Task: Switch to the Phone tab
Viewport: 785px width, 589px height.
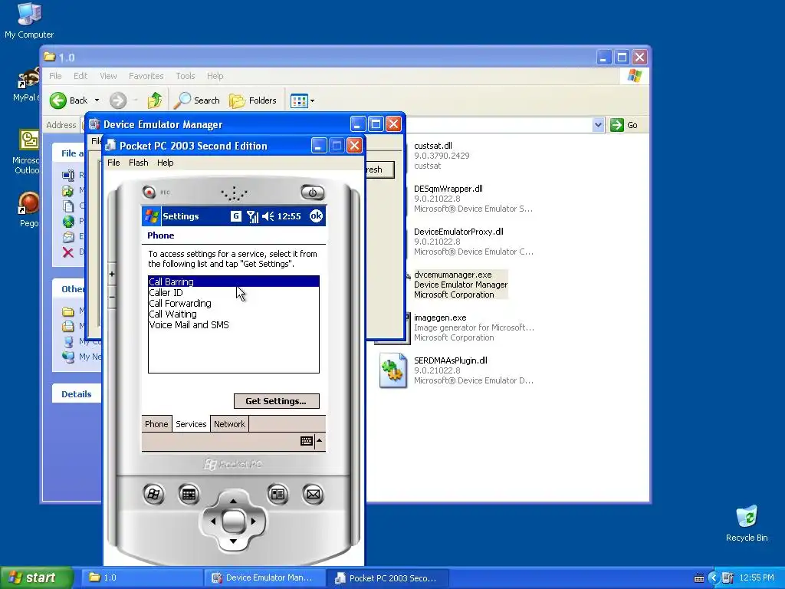Action: [x=156, y=423]
